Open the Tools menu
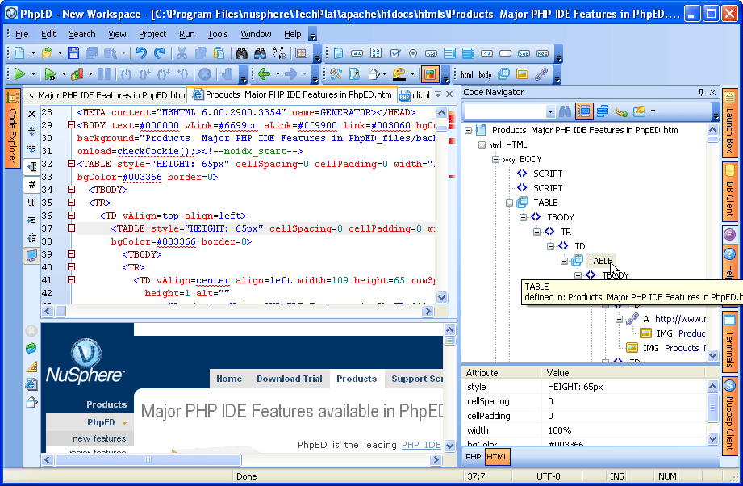743x486 pixels. point(218,34)
